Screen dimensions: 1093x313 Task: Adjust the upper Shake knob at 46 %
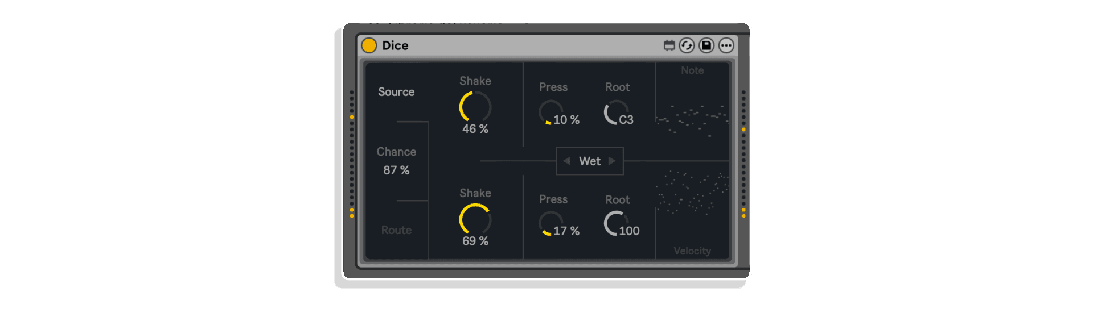pos(475,107)
